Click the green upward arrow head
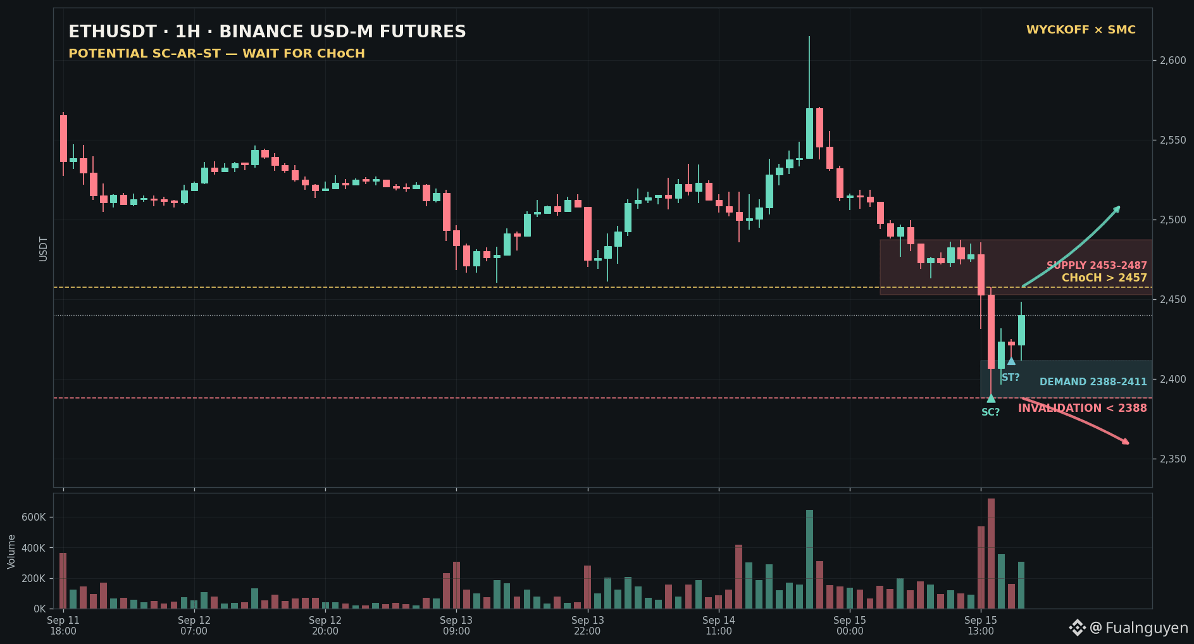This screenshot has width=1194, height=644. coord(1117,209)
